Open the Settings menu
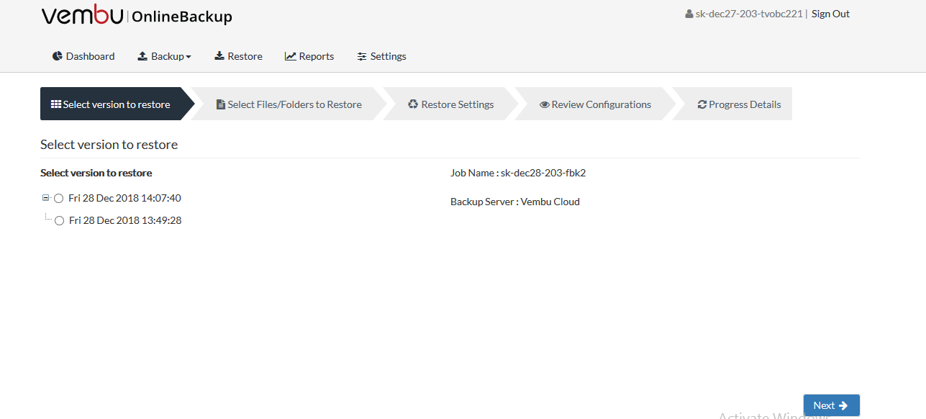This screenshot has height=419, width=926. 382,56
